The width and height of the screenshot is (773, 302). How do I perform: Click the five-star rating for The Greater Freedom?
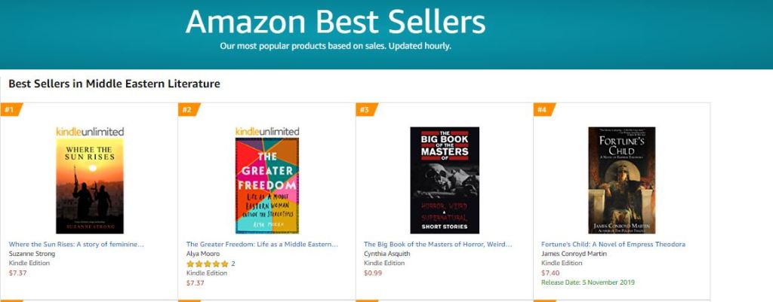click(207, 264)
